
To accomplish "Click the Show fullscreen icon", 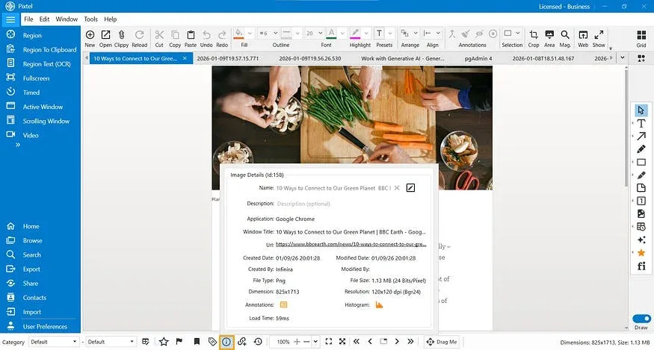I will tap(599, 34).
